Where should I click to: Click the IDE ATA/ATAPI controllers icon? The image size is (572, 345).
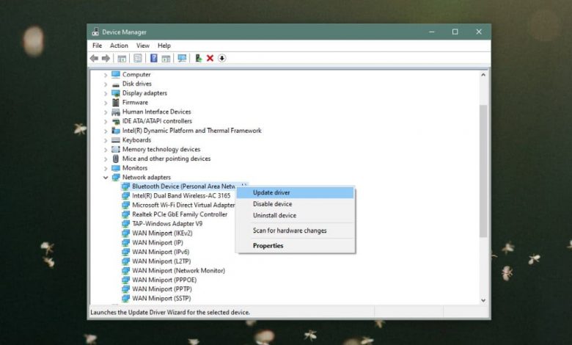point(116,121)
